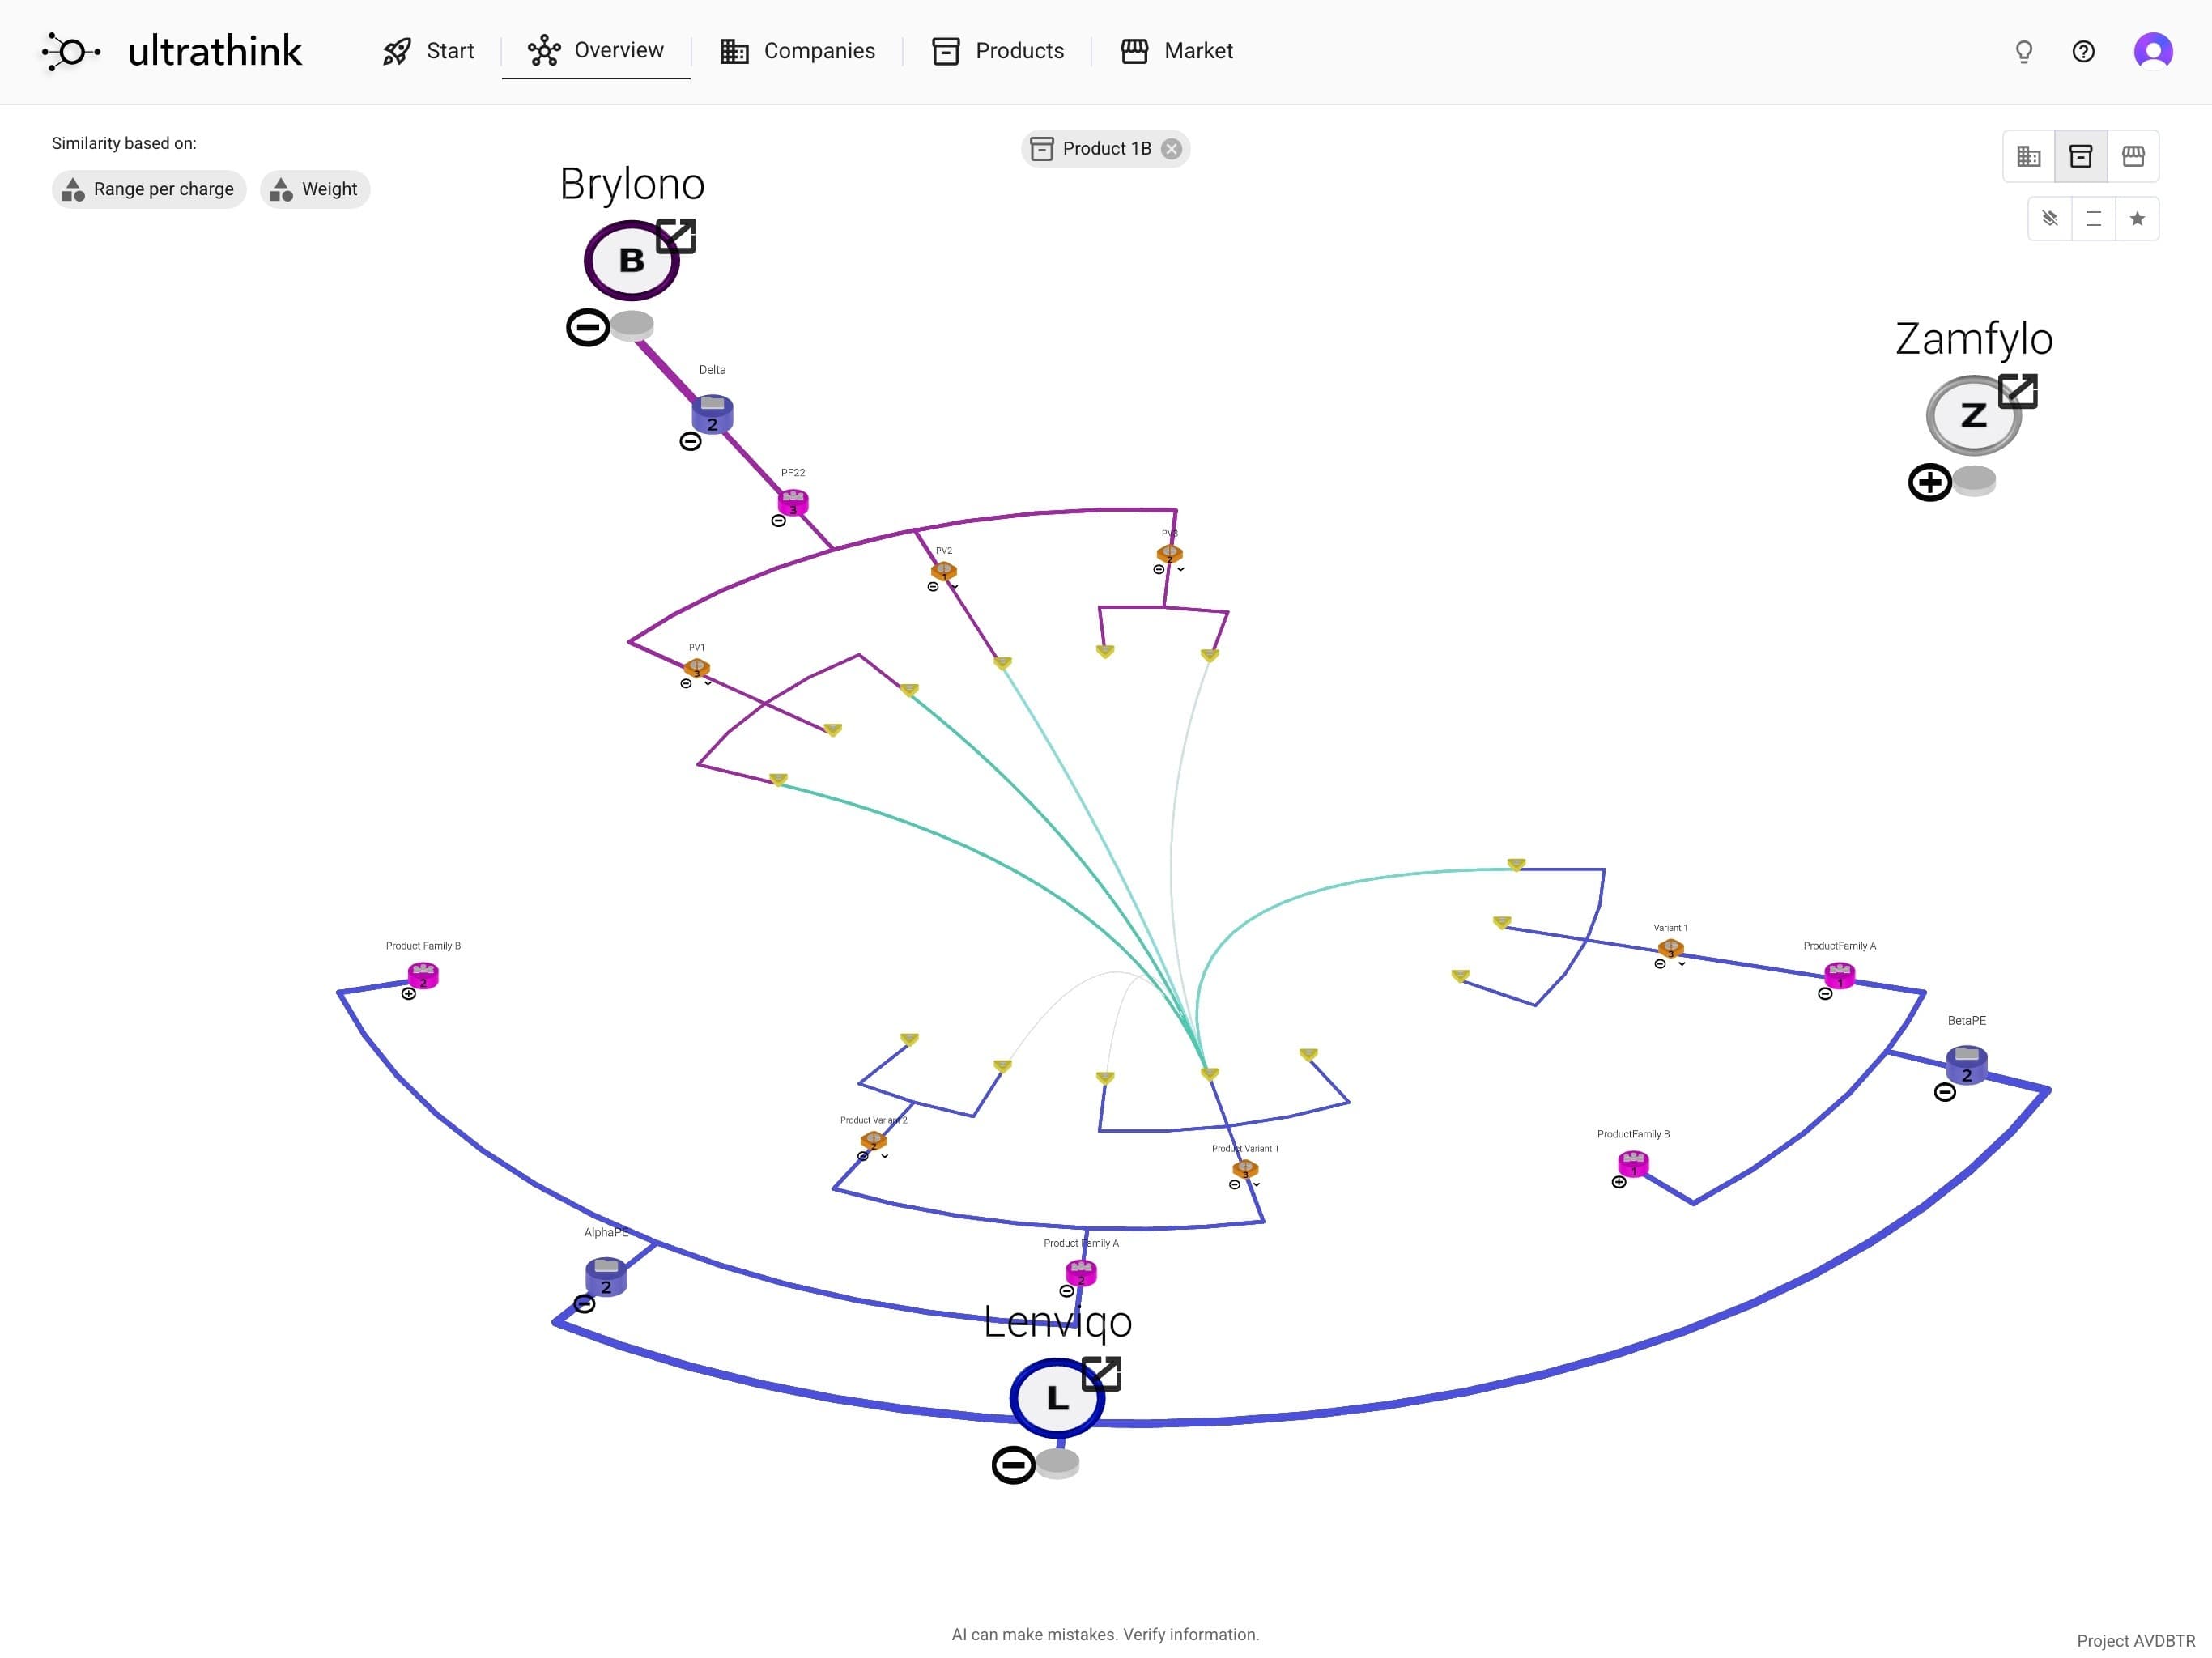Open the user profile avatar
Image resolution: width=2212 pixels, height=1658 pixels.
2152,51
